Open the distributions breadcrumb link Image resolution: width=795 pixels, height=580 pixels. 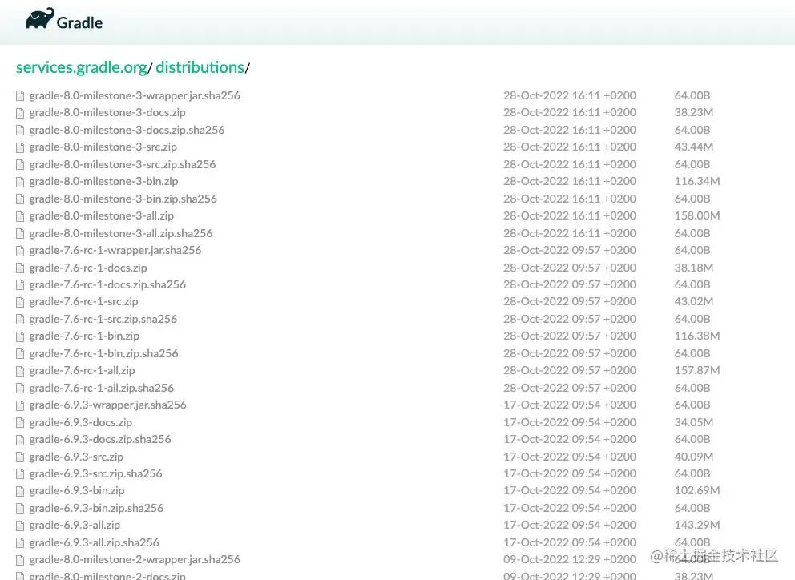[x=200, y=67]
